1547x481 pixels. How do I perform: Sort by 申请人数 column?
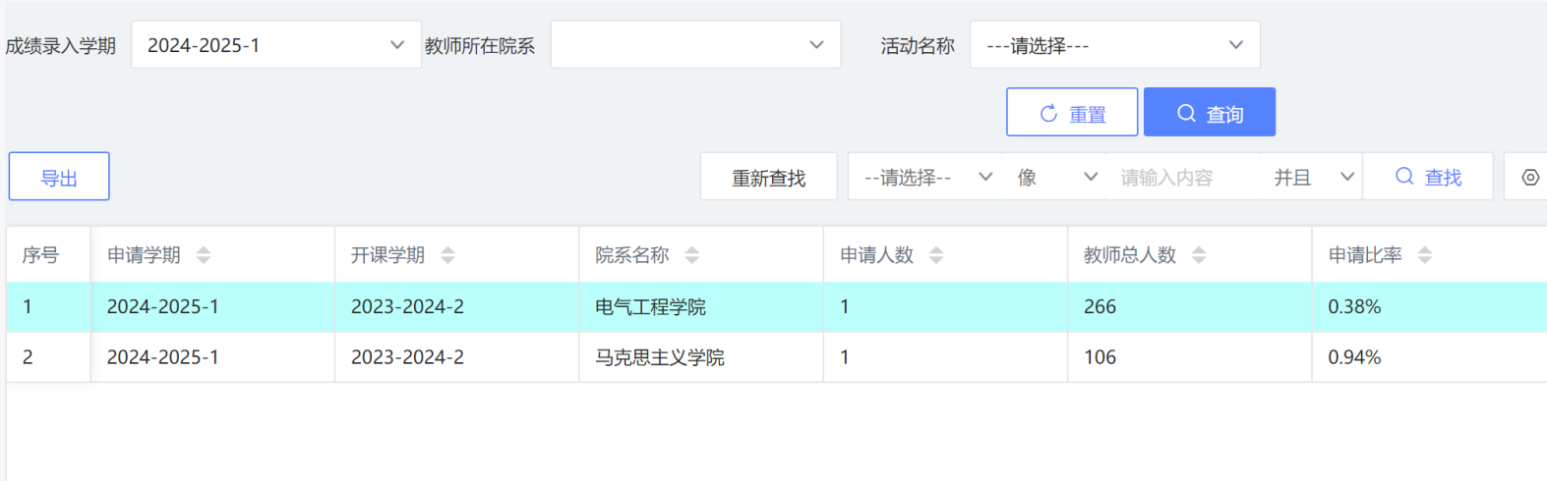[936, 255]
